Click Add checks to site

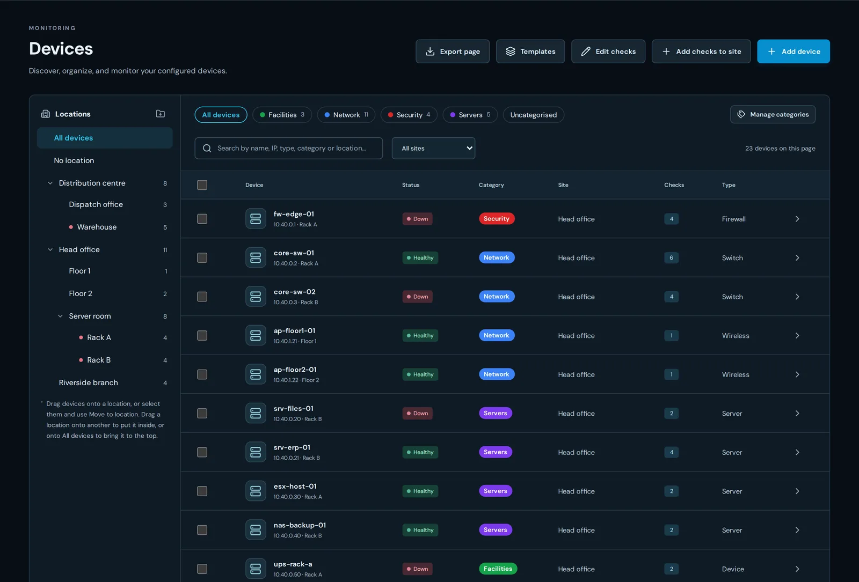701,51
